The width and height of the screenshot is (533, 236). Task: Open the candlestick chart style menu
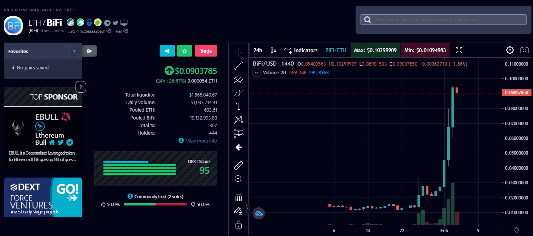point(274,50)
